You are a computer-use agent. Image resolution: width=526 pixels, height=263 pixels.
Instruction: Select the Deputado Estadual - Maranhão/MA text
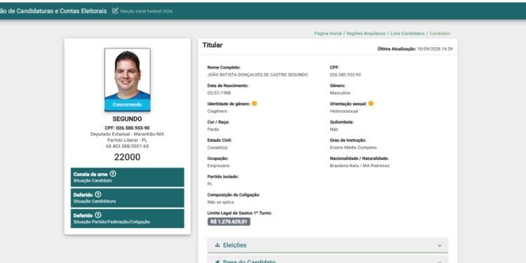pos(127,134)
